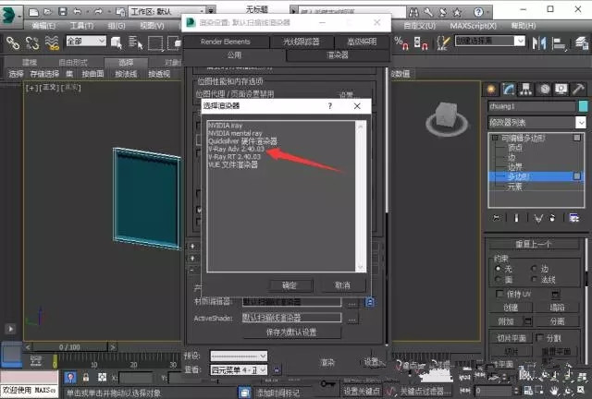Switch to the 公用 tab in render setup
The image size is (592, 399).
click(x=234, y=55)
